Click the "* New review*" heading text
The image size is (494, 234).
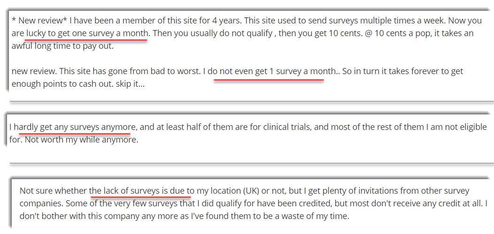point(39,21)
